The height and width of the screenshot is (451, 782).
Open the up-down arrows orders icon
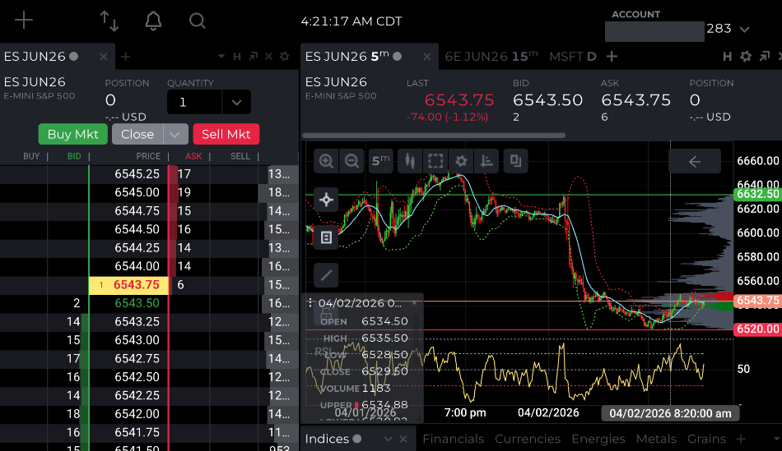tap(109, 21)
